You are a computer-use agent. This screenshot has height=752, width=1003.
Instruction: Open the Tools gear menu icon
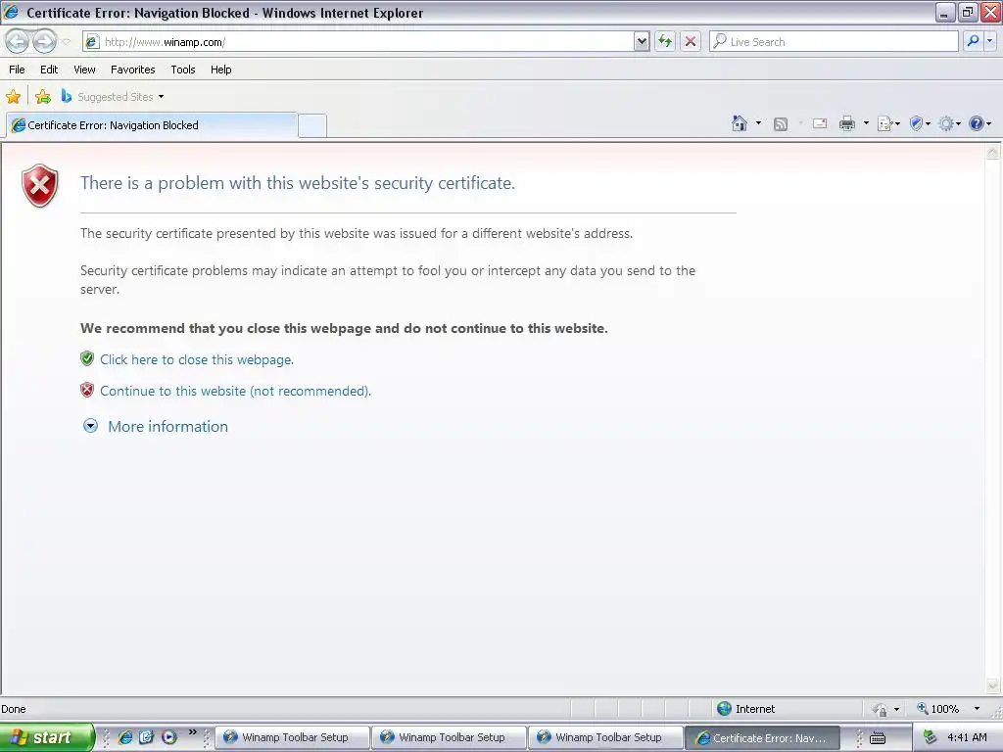click(x=949, y=124)
